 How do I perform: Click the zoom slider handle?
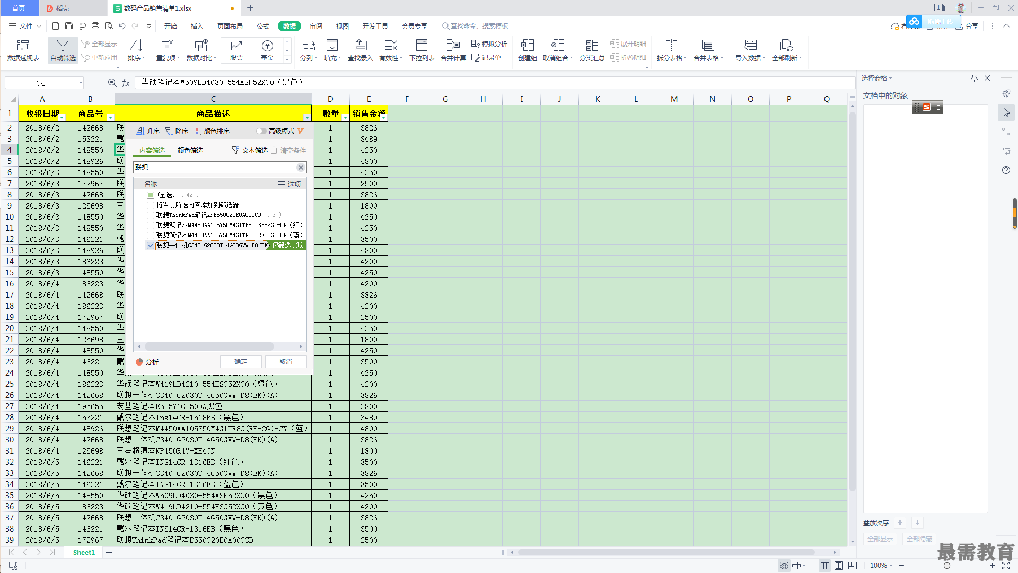[x=946, y=566]
